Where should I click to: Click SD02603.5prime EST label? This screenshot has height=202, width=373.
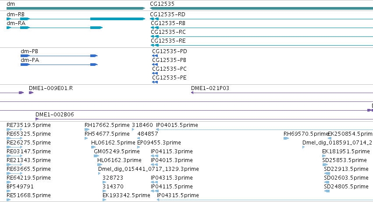346,178
